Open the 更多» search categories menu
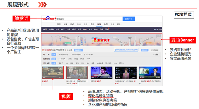The image size is (199, 109). (119, 24)
